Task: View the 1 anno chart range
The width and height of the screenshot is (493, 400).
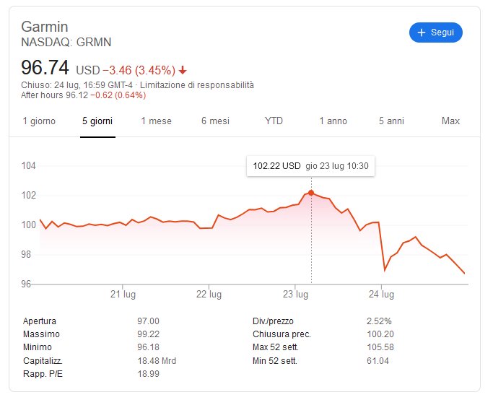Action: [333, 121]
